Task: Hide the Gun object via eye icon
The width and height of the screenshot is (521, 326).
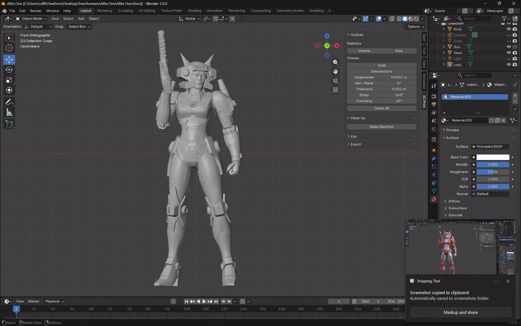Action: (509, 47)
